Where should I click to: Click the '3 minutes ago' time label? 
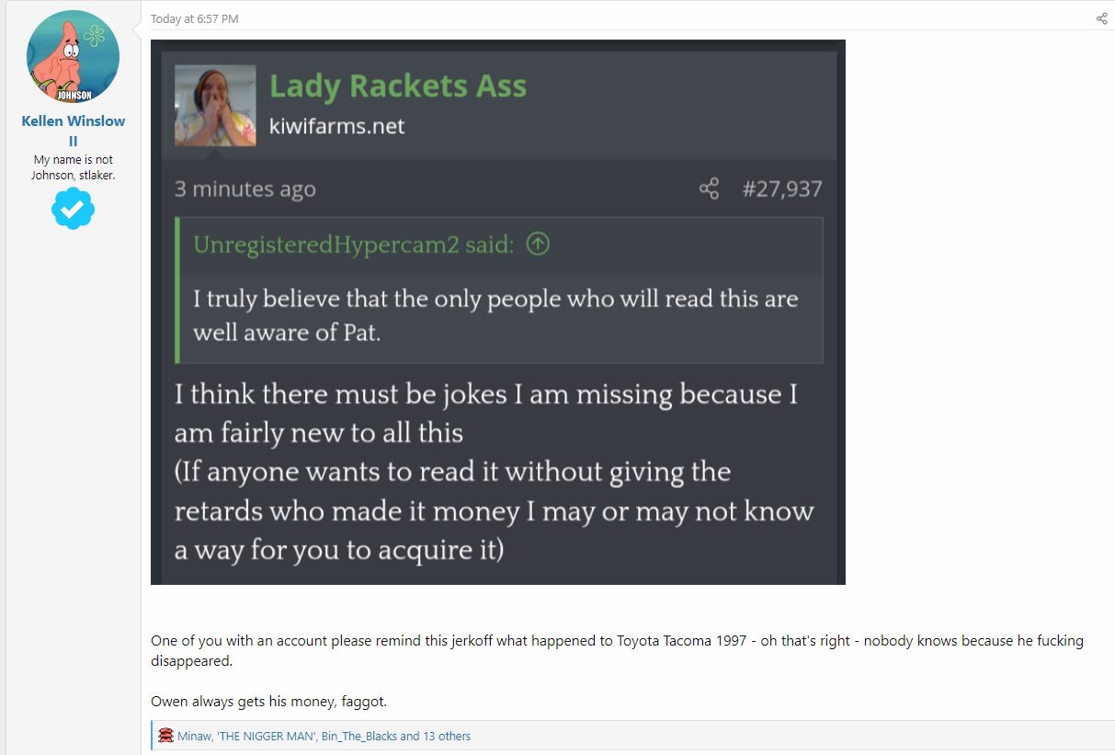(x=245, y=189)
